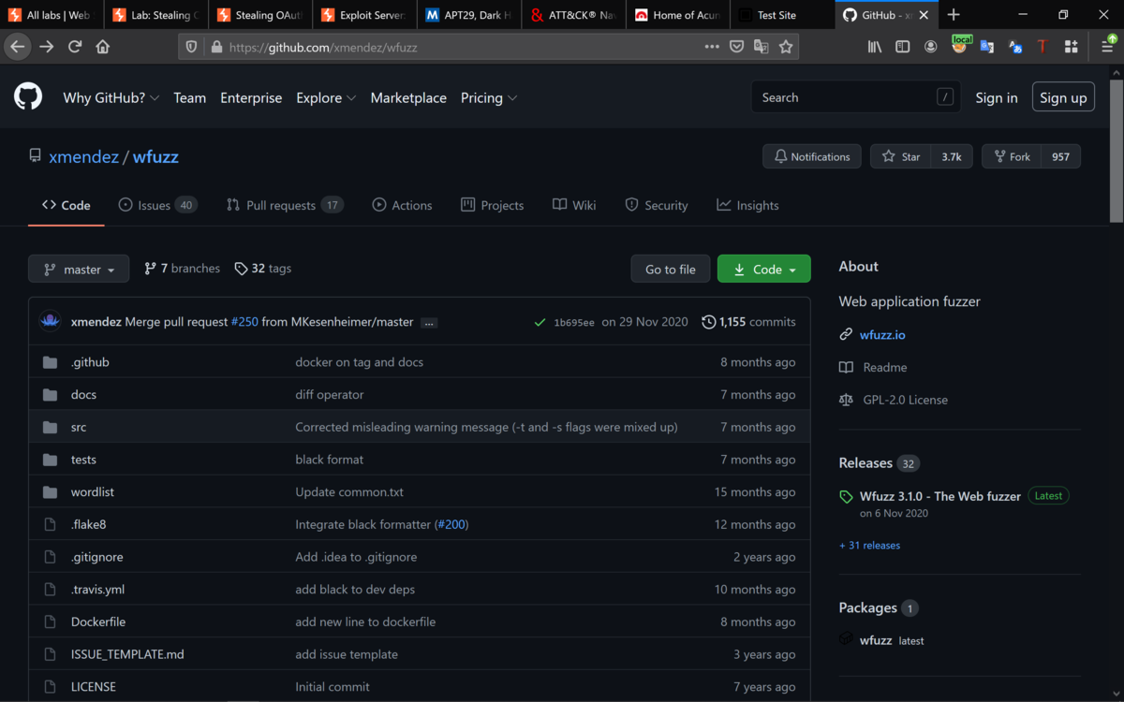
Task: Switch to the Security tab
Action: coord(656,205)
